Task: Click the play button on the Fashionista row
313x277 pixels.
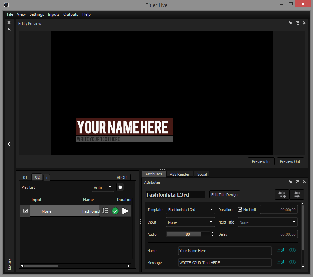Action: click(x=125, y=211)
